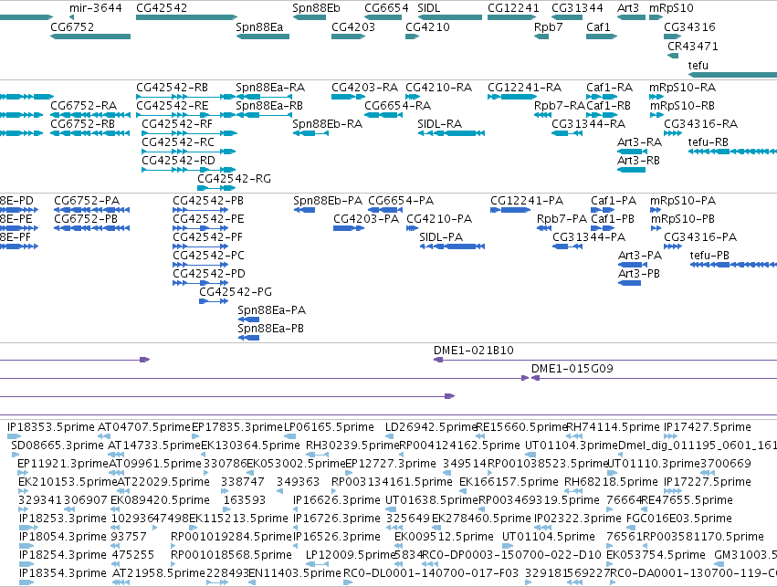Click the Art3 gene label

(x=628, y=8)
